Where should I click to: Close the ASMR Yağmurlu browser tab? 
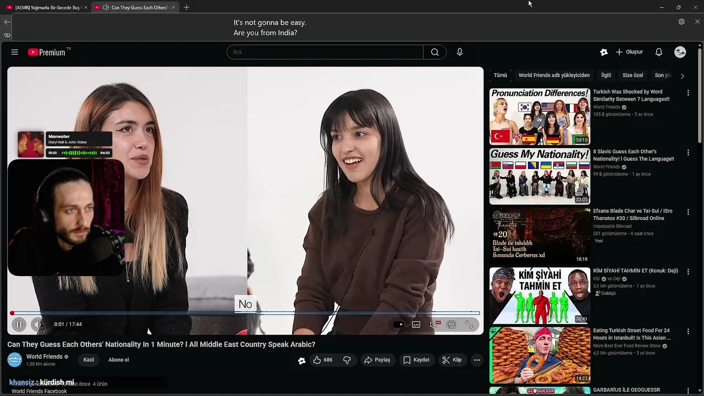(86, 8)
